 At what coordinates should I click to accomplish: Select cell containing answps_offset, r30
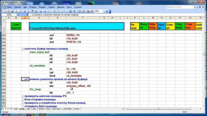click(83, 86)
